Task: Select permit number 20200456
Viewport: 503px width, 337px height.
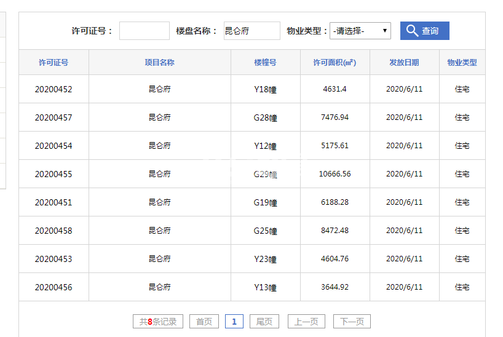Action: click(x=53, y=287)
